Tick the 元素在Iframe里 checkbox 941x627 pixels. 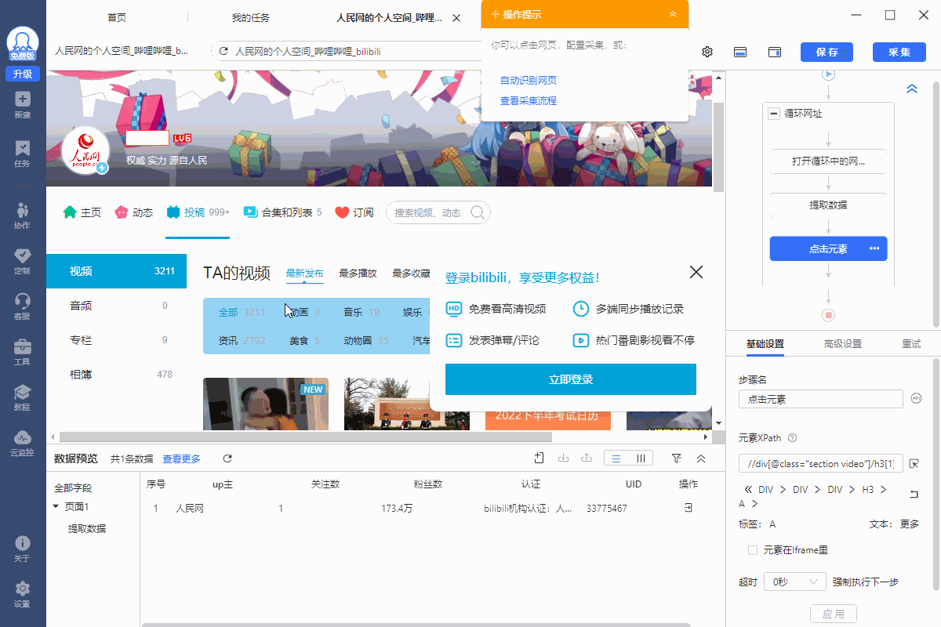(753, 550)
